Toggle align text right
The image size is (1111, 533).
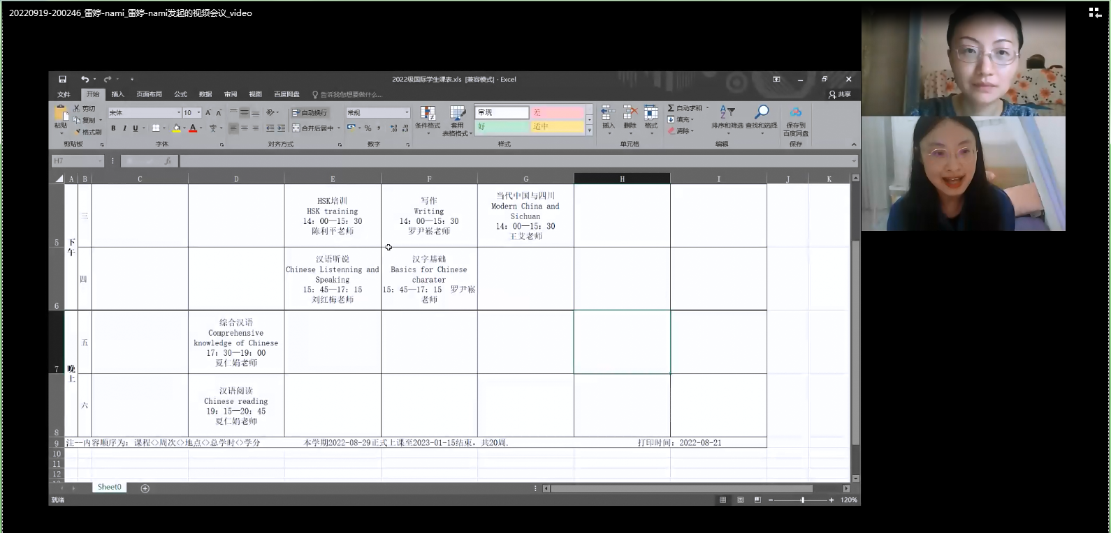coord(255,128)
